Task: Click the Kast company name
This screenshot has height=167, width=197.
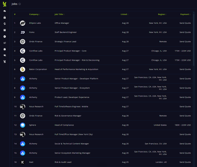Action: point(31,162)
